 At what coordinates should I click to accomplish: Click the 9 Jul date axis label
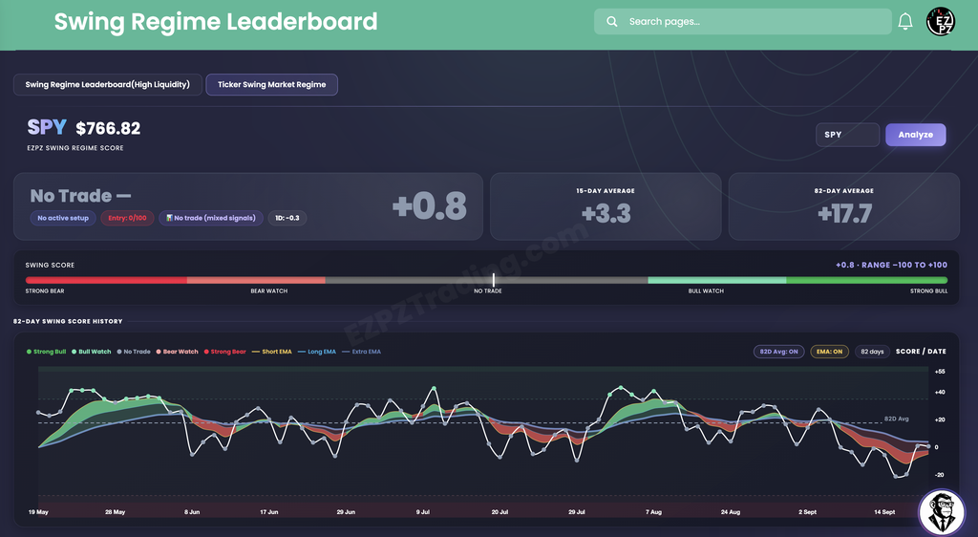coord(423,512)
